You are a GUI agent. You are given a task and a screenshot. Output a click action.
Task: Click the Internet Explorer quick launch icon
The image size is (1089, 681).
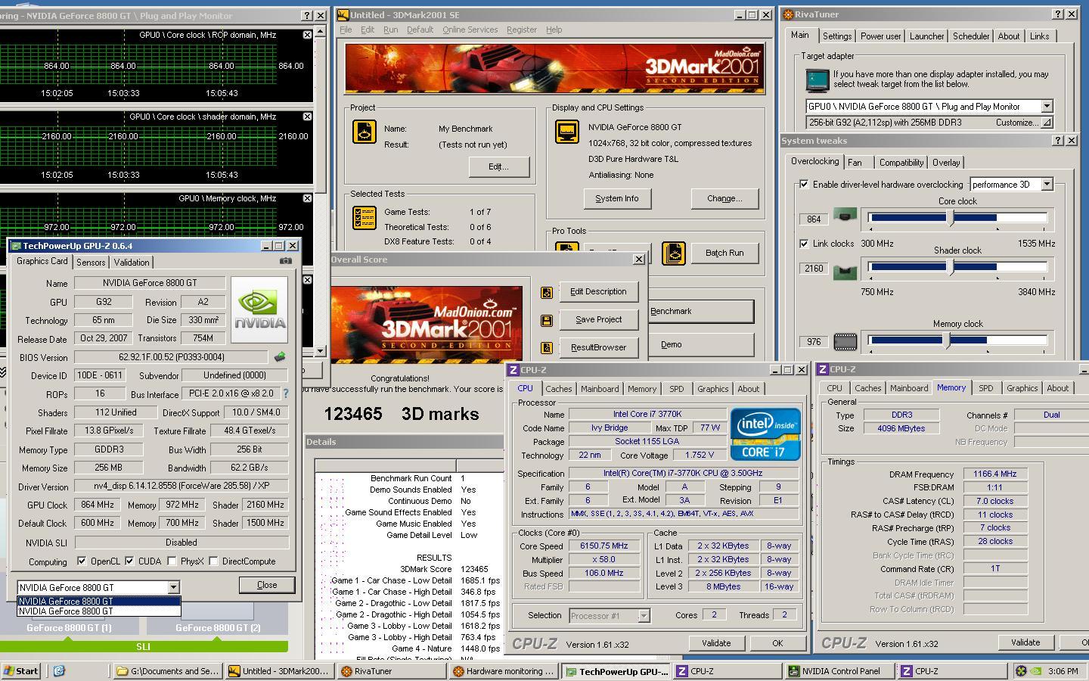[x=59, y=670]
